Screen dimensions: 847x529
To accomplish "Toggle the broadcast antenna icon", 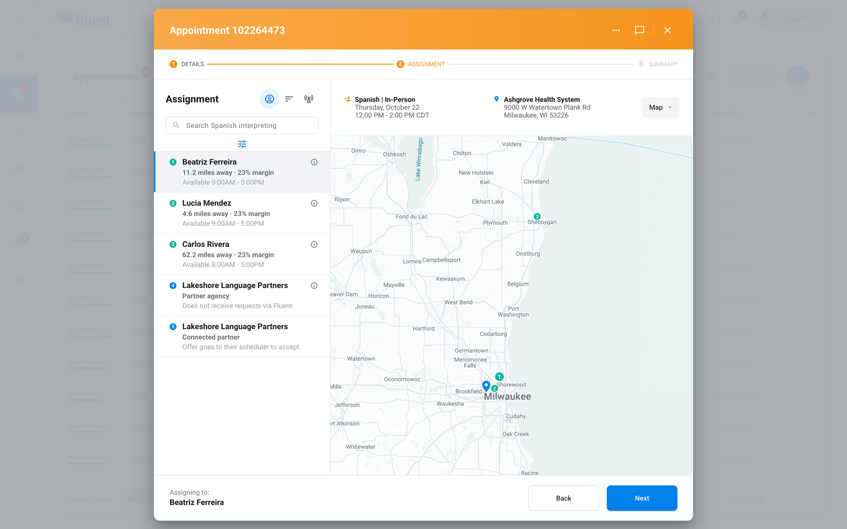I will pos(309,99).
